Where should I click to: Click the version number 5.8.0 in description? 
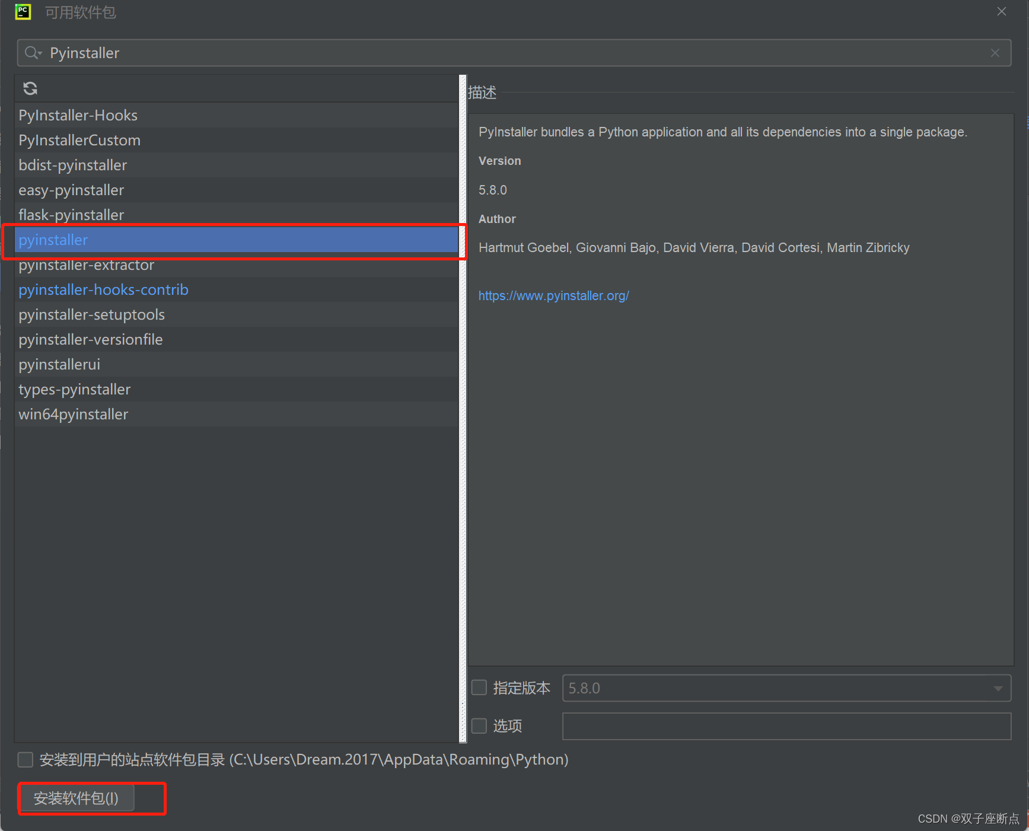tap(493, 190)
